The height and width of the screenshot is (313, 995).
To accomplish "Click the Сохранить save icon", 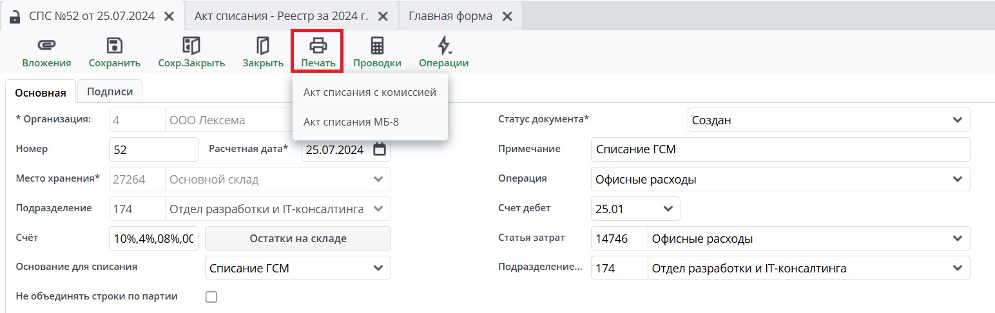I will point(114,46).
